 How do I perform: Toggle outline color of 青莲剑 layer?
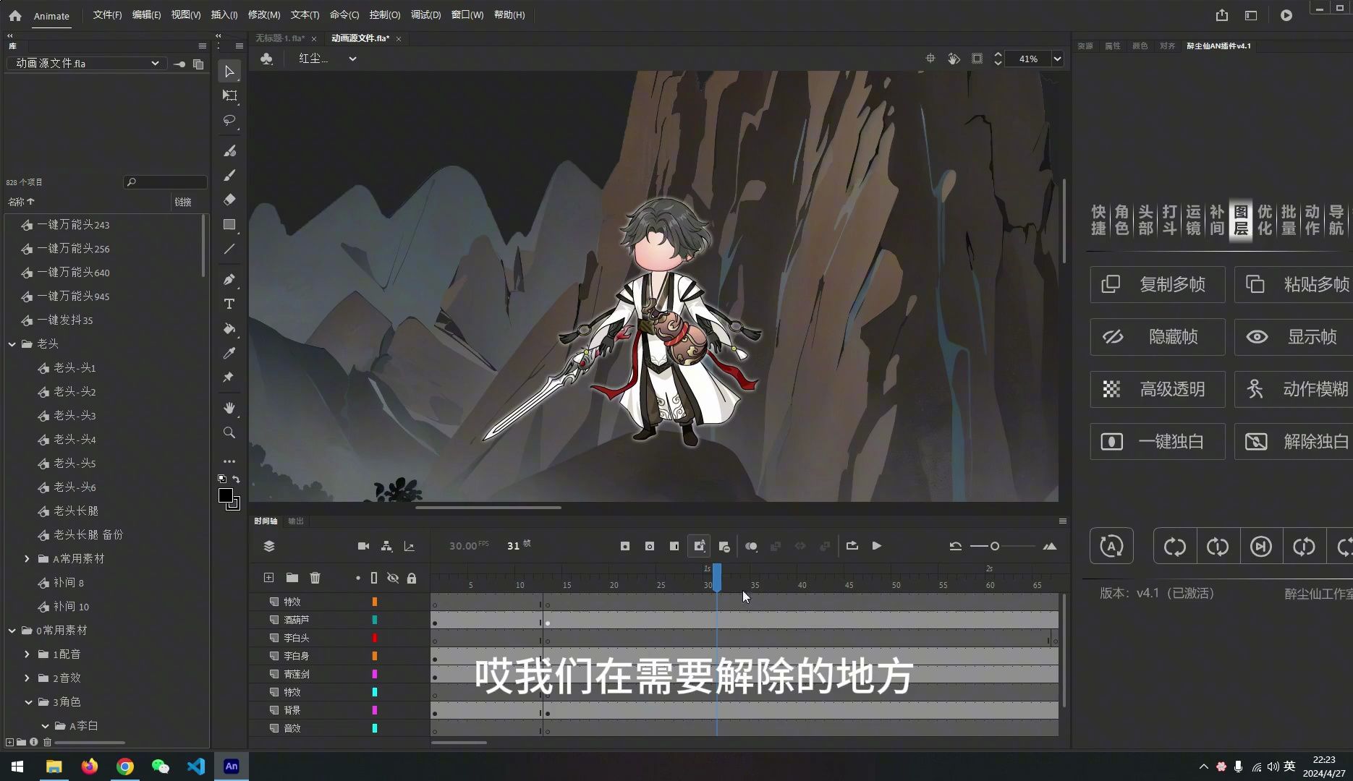[375, 674]
